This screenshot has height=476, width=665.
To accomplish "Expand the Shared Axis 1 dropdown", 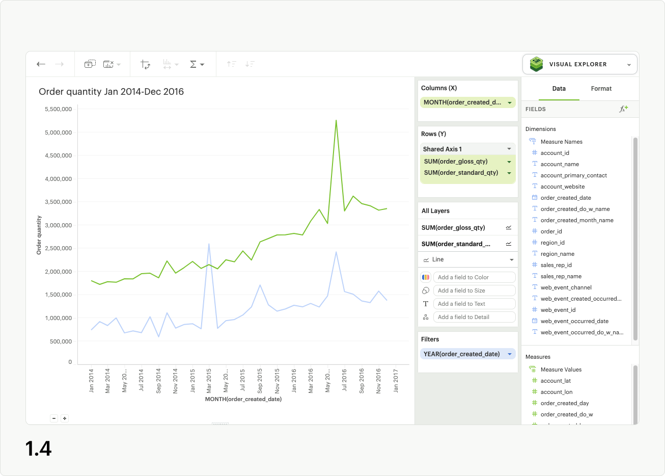I will click(x=509, y=148).
